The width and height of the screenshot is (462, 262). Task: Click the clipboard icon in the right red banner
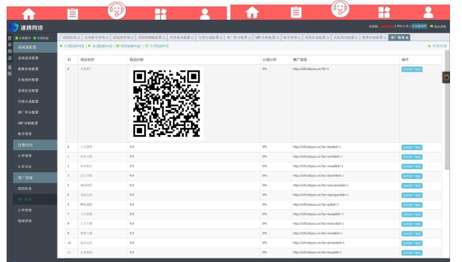point(296,12)
